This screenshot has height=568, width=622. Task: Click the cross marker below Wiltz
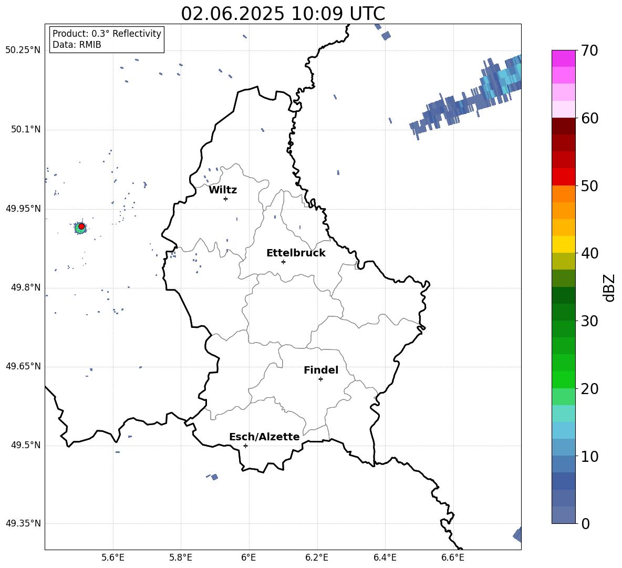click(226, 199)
